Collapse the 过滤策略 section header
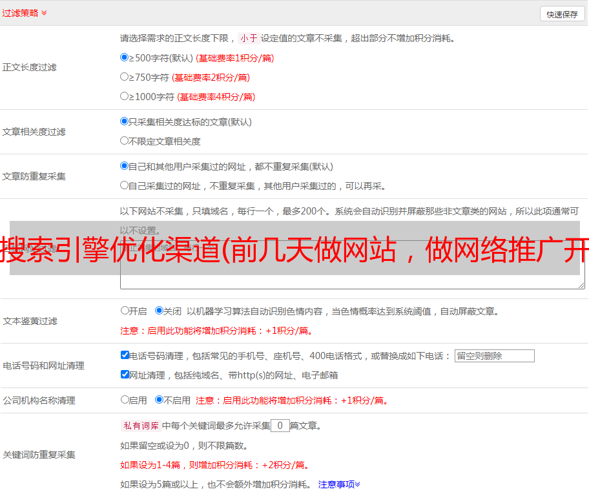The height and width of the screenshot is (496, 589). [x=25, y=13]
